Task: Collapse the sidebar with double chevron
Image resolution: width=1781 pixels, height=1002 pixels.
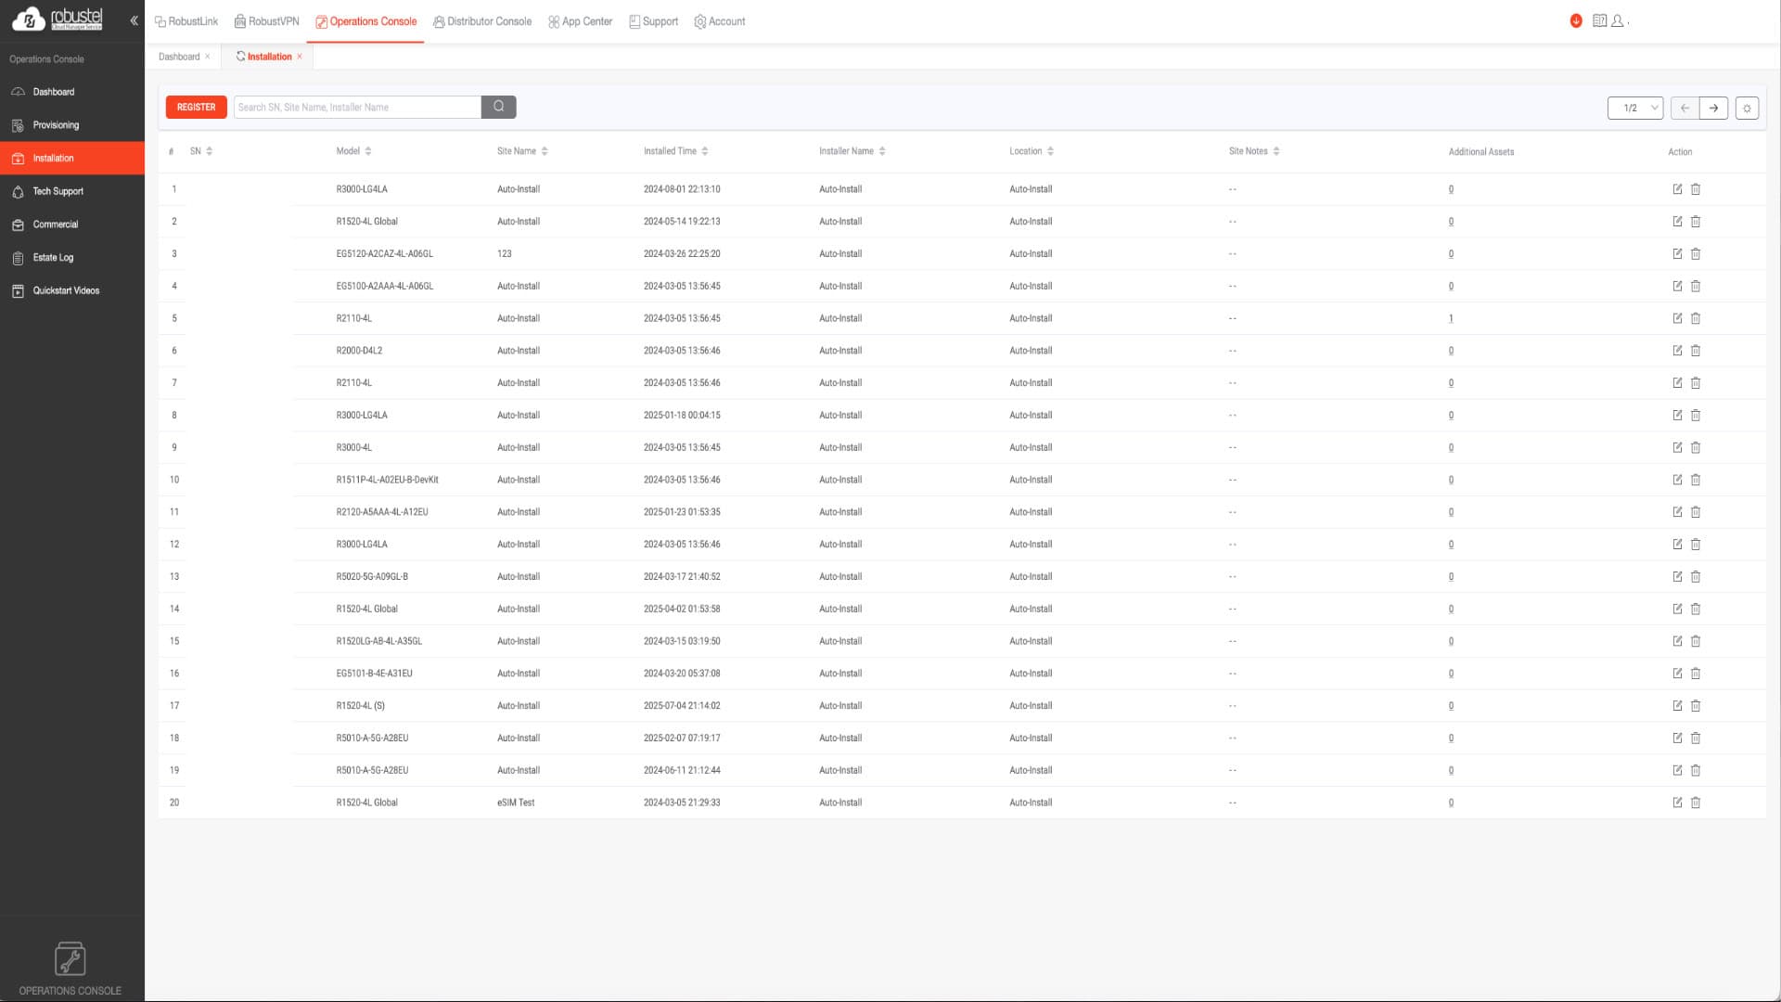Action: click(134, 20)
